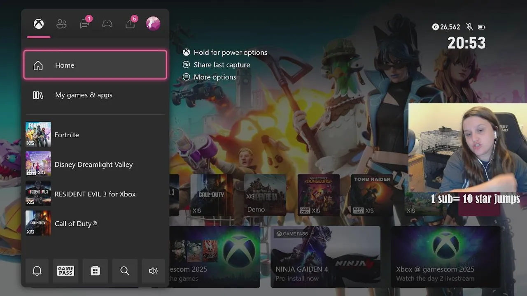
Task: Open the Battlefield Open Beta Demo tile
Action: click(x=265, y=195)
